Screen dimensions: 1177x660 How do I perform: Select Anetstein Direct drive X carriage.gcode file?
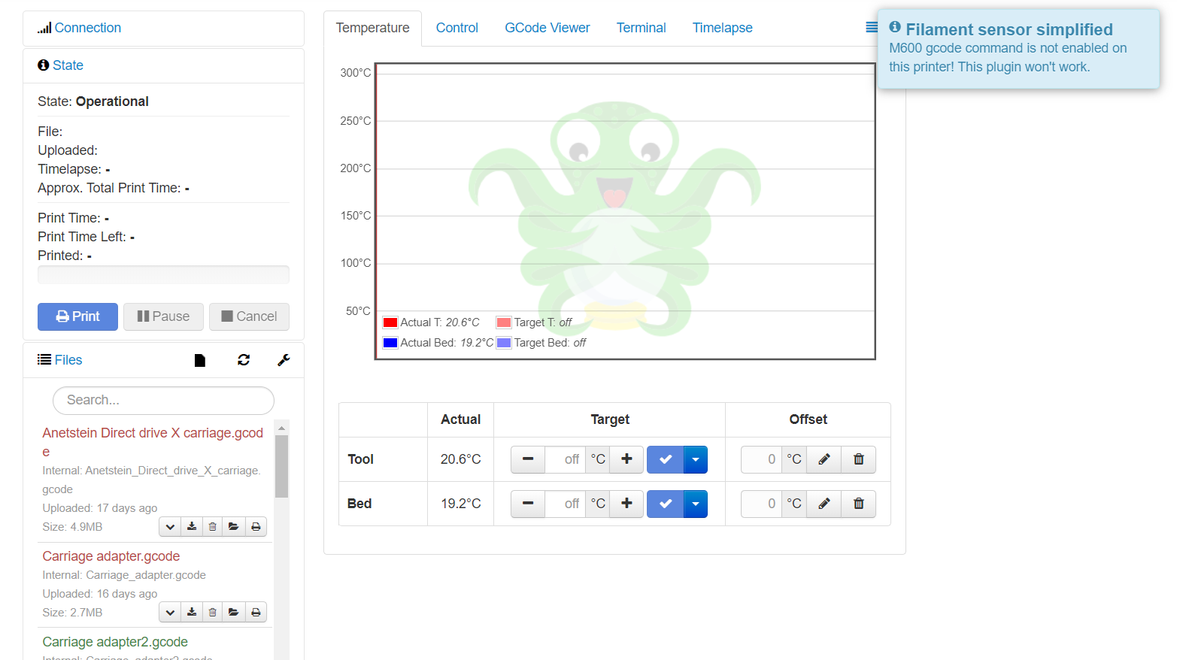pos(153,442)
